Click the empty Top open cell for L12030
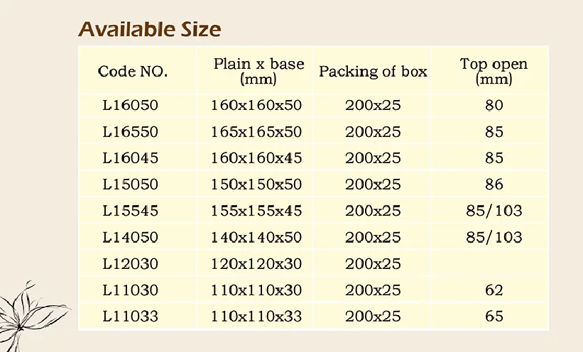The height and width of the screenshot is (352, 583). [x=494, y=263]
